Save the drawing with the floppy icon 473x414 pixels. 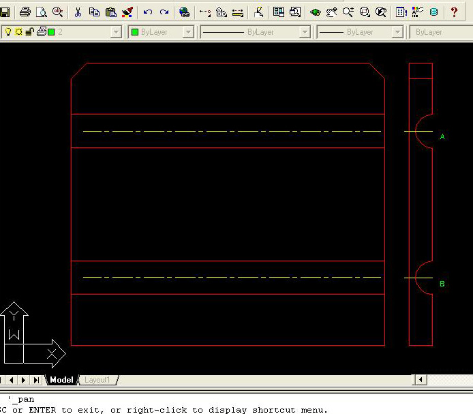click(x=5, y=12)
